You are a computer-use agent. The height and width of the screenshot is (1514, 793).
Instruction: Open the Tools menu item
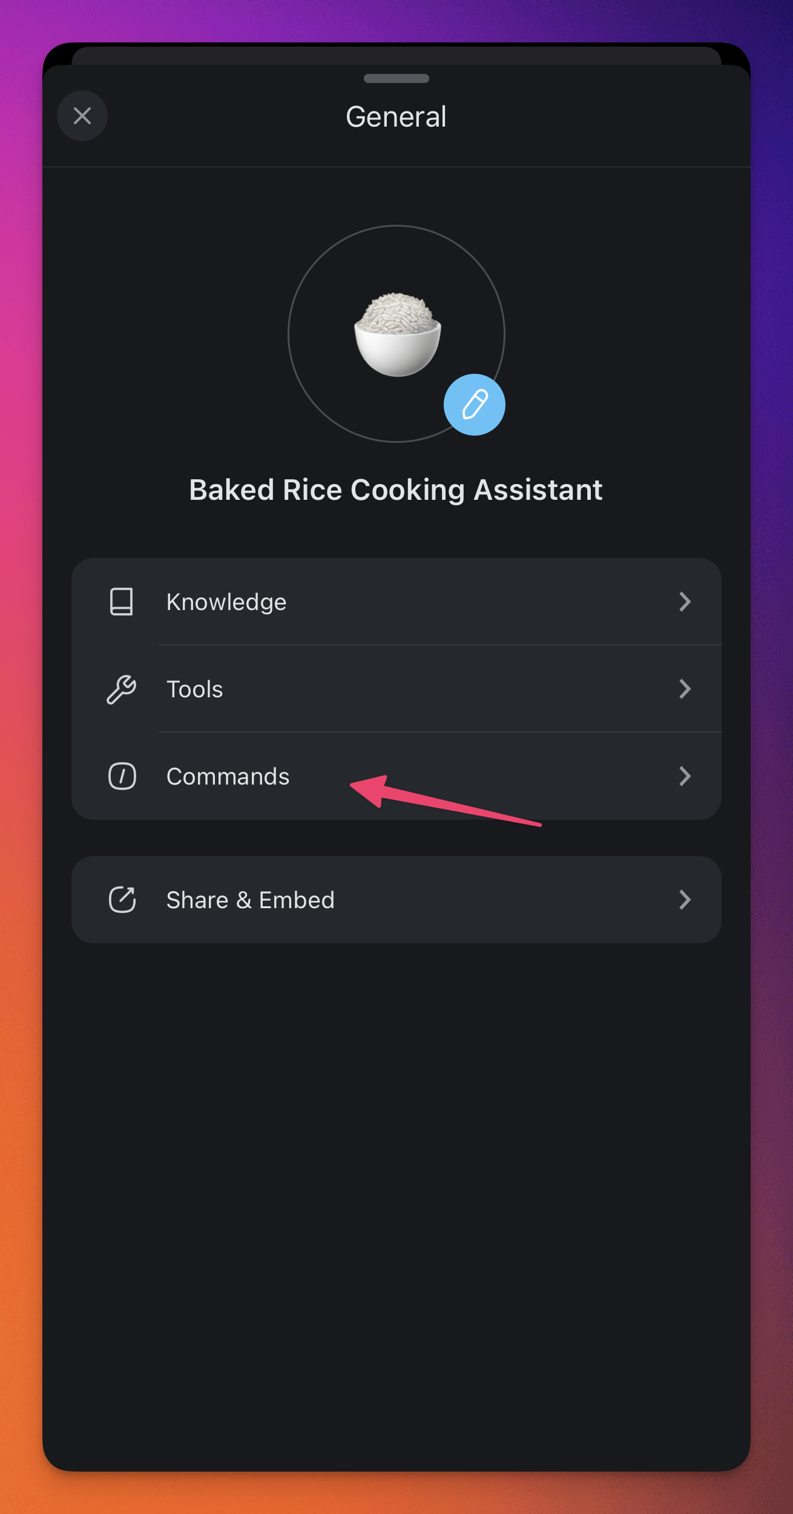point(195,689)
